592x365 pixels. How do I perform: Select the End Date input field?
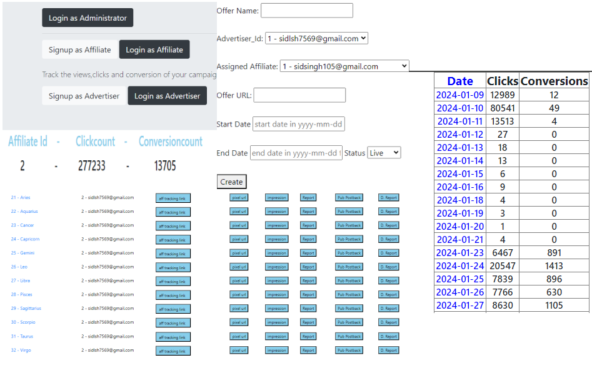tap(296, 153)
